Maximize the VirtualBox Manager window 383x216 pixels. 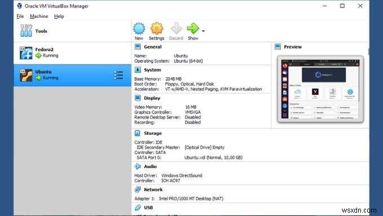342,6
